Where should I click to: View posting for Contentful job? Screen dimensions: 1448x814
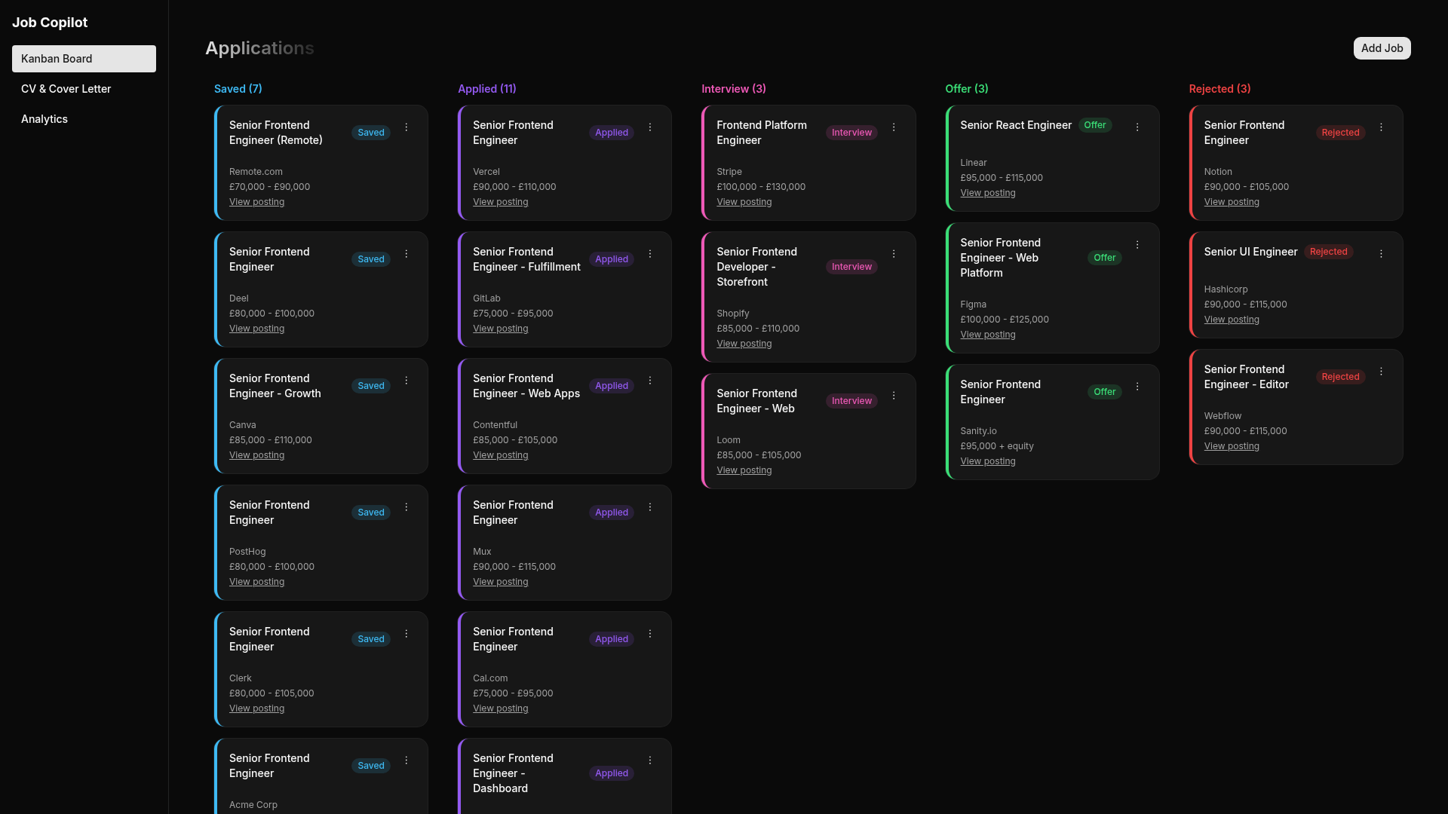(500, 455)
